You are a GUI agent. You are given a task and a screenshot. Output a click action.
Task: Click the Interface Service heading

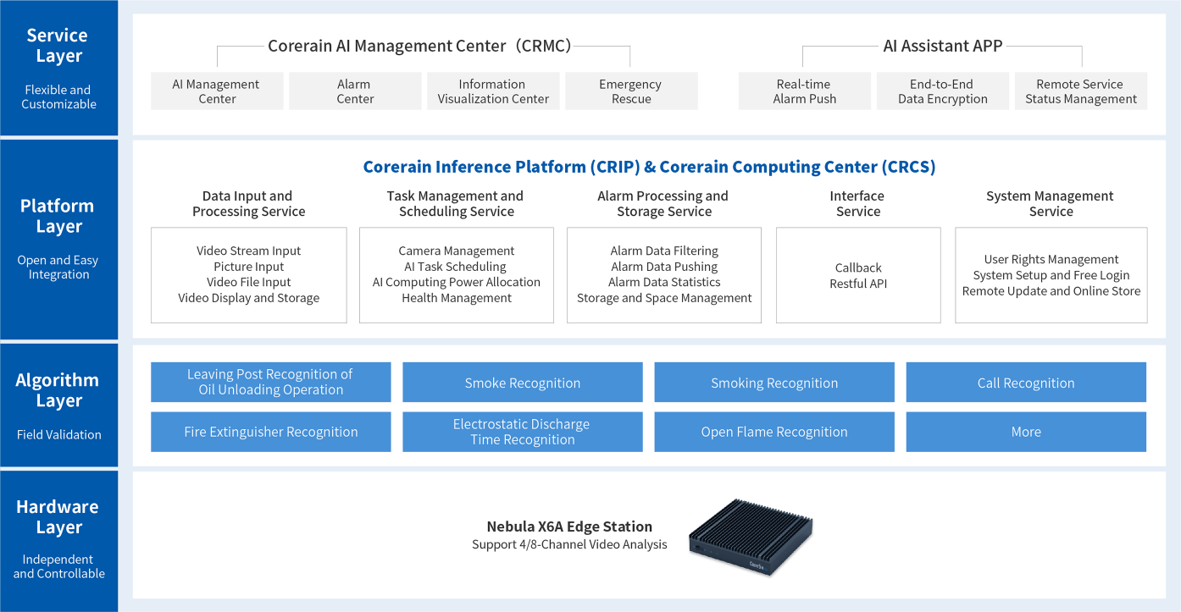point(858,204)
